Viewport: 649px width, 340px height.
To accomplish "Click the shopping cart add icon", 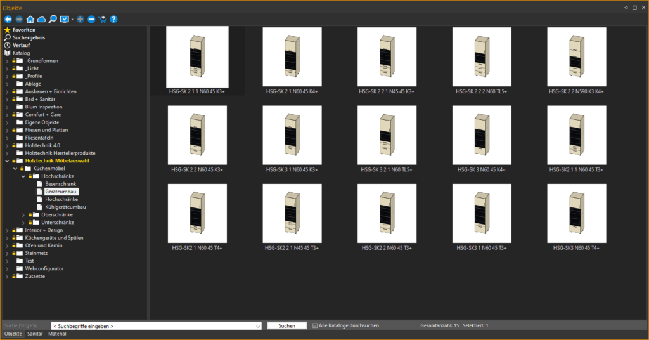I will click(x=102, y=20).
